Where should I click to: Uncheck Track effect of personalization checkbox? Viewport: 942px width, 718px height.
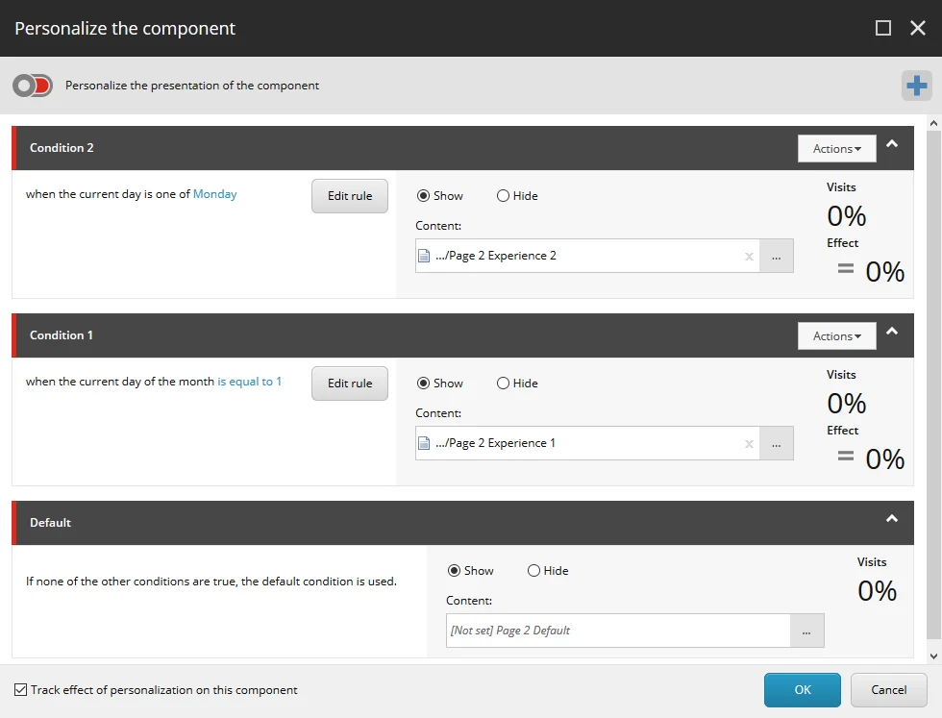click(x=20, y=690)
